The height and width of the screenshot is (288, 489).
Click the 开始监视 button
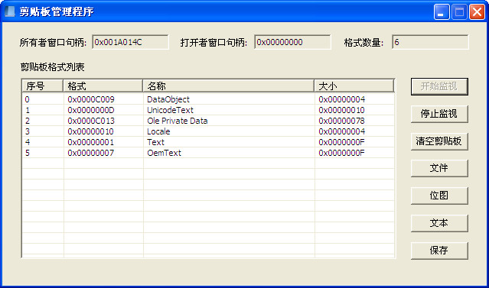pyautogui.click(x=439, y=86)
